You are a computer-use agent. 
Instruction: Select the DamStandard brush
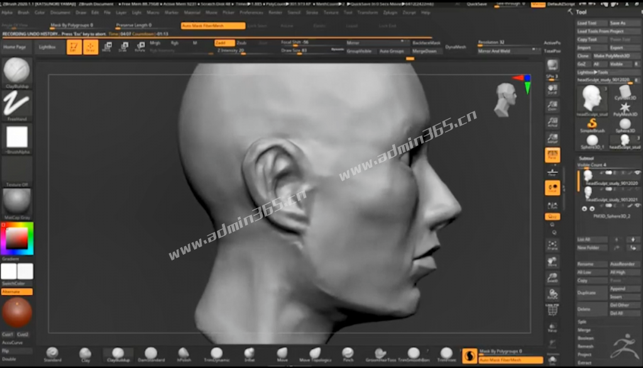click(x=151, y=354)
